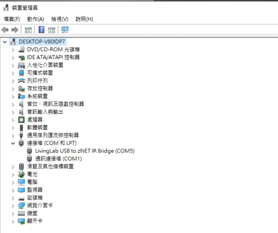Click the 可攜式裝置 icon
278x233 pixels.
[x=22, y=73]
